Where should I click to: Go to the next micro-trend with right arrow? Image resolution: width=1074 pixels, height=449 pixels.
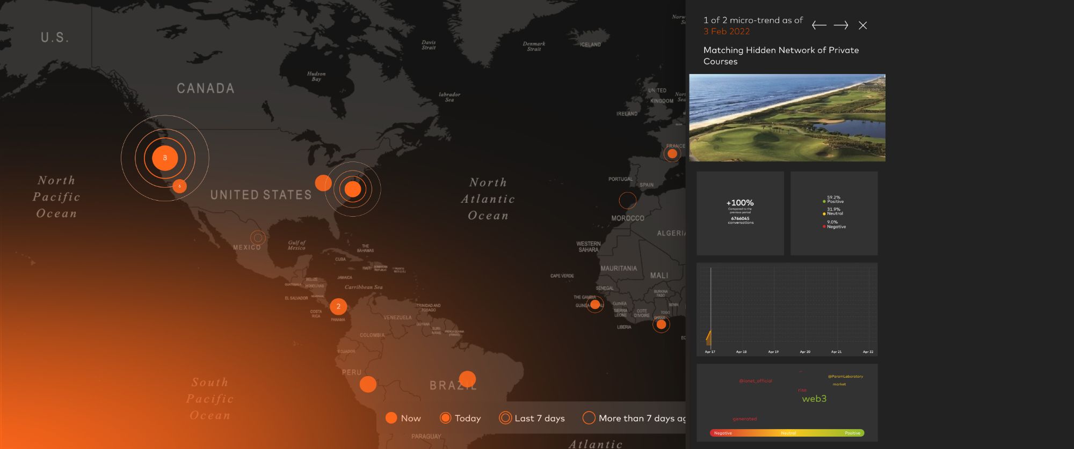841,25
